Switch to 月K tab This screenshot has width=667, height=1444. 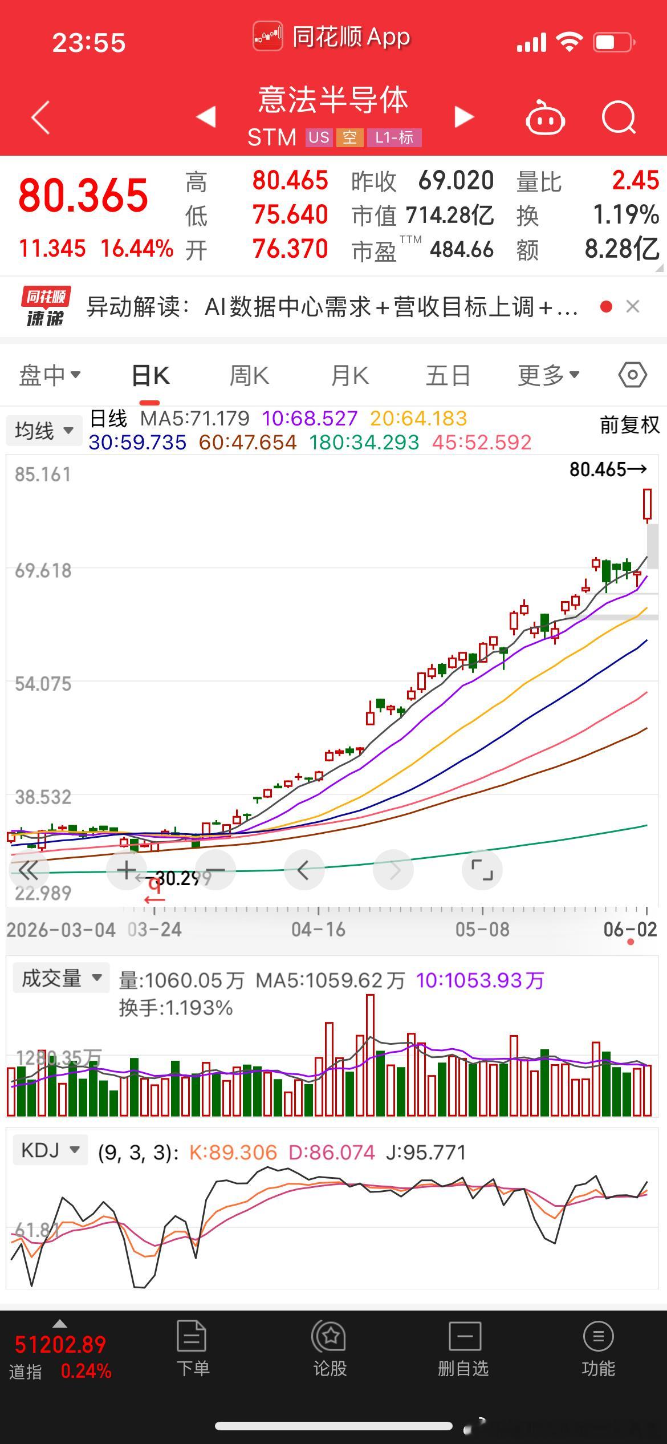click(350, 375)
